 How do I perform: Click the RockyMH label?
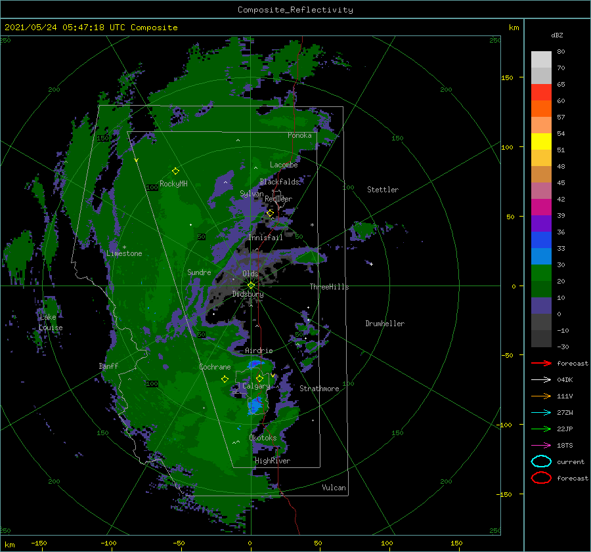(x=174, y=184)
